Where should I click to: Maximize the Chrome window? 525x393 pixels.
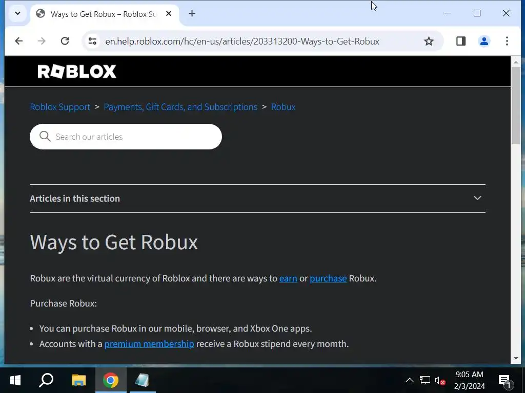click(x=477, y=13)
